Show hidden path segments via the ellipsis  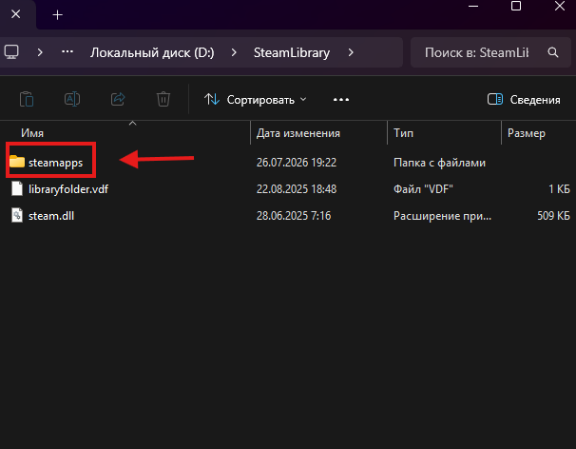click(67, 52)
